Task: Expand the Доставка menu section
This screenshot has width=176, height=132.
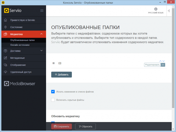Action: pos(42,51)
